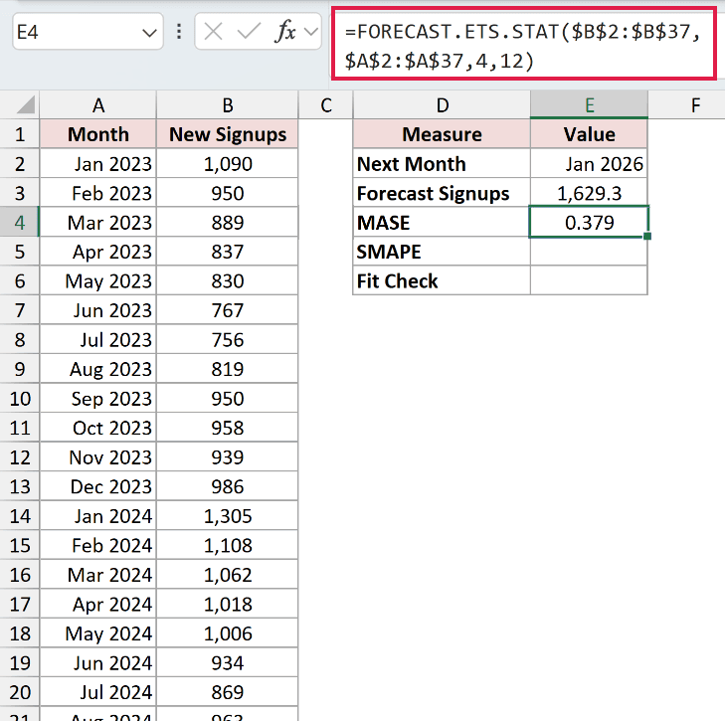
Task: Click the Dec 2023 cell
Action: click(98, 486)
